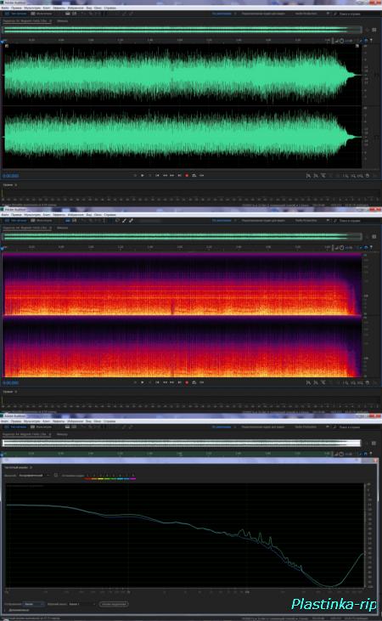
Task: Open the Эффекты menu in the spectral window
Action: [59, 215]
